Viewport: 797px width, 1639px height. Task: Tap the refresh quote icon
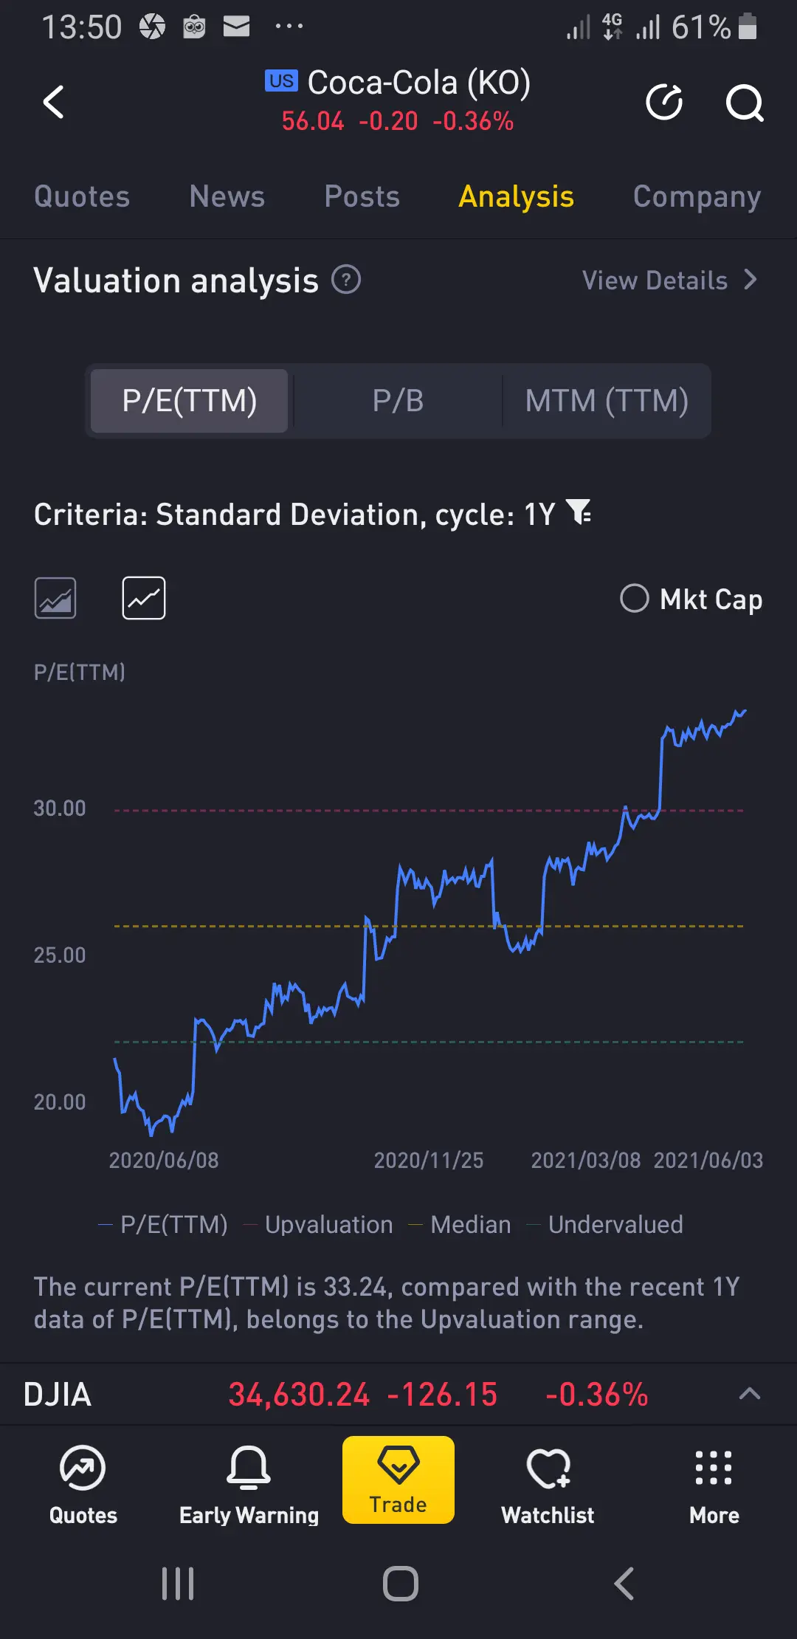coord(664,102)
